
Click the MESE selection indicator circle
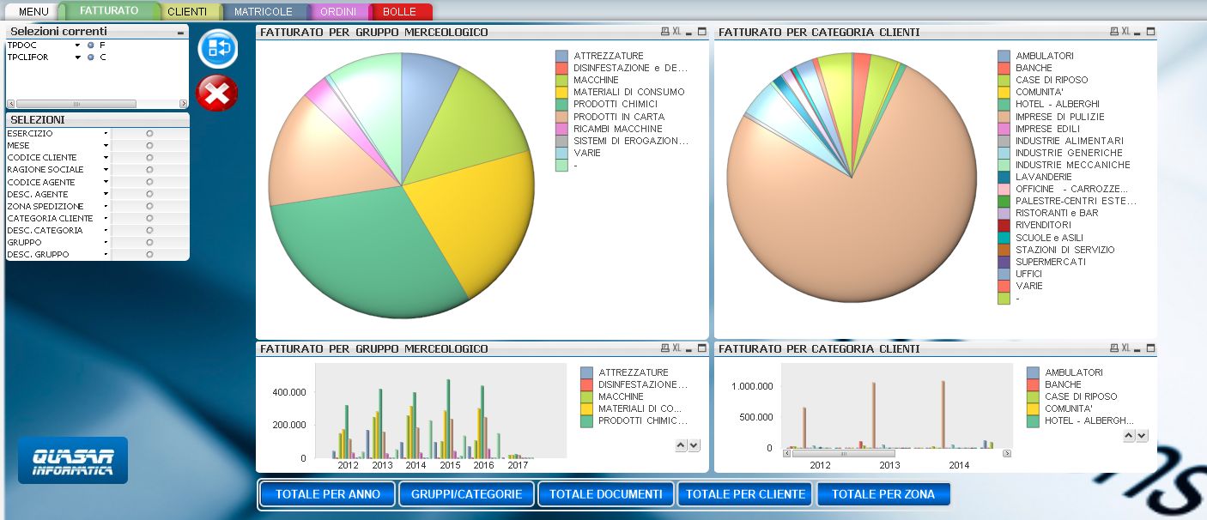coord(149,146)
